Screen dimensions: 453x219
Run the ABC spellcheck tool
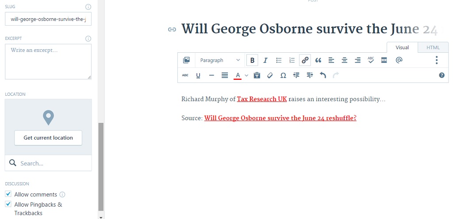coord(371,60)
